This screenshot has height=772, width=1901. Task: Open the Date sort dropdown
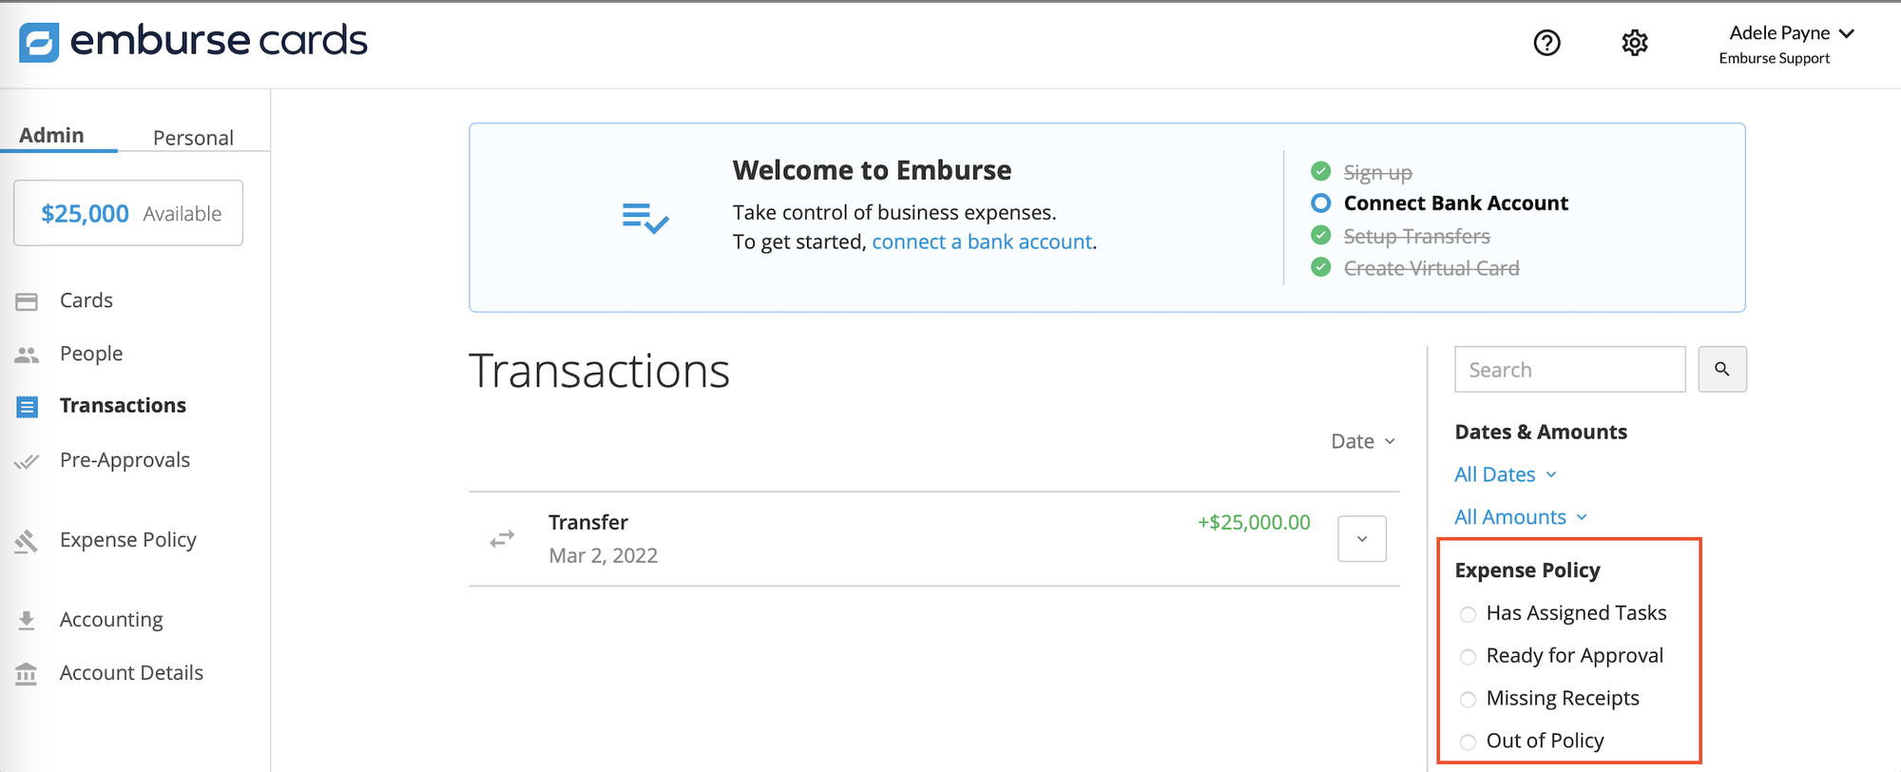(x=1362, y=441)
